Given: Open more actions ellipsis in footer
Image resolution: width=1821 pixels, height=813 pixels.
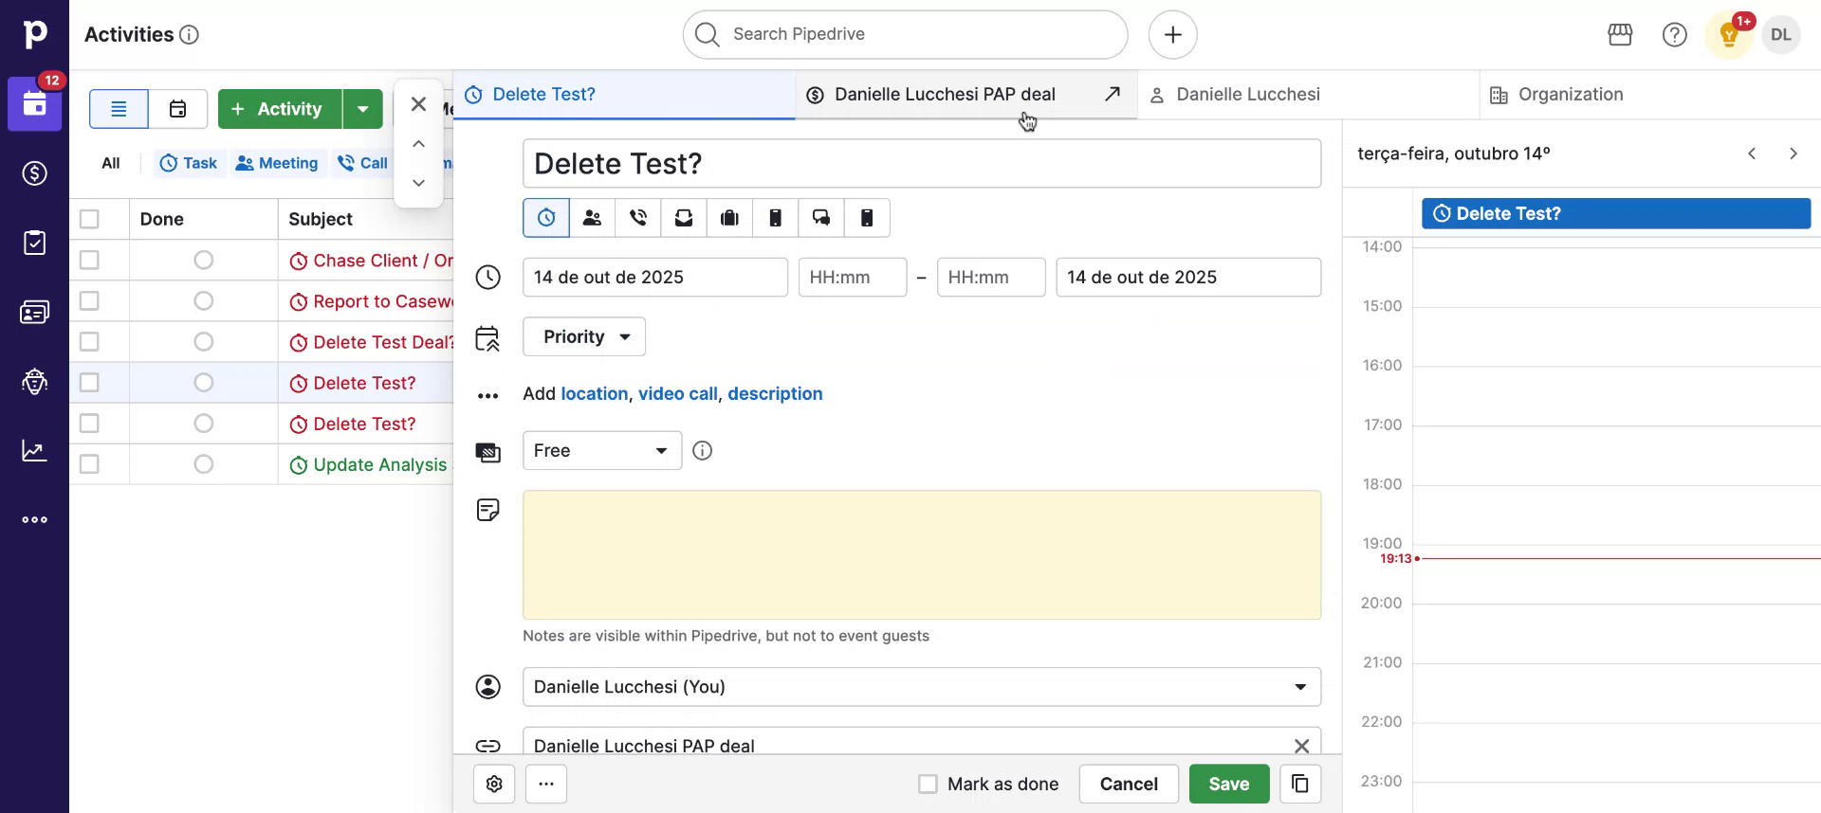Looking at the screenshot, I should point(546,784).
